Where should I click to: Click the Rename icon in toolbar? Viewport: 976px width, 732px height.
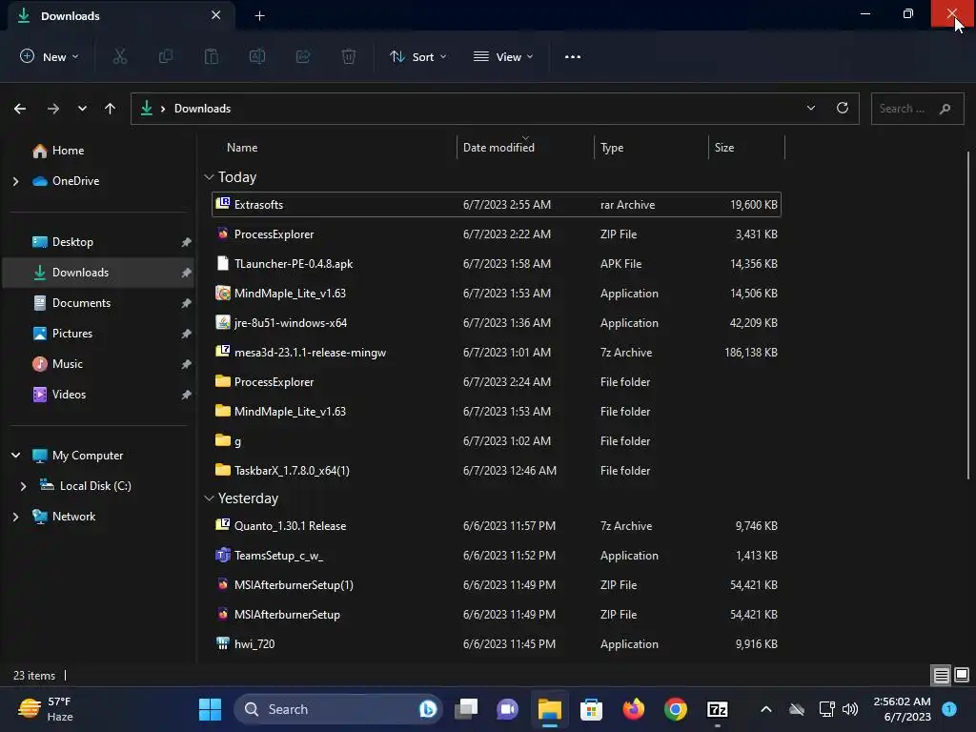257,56
